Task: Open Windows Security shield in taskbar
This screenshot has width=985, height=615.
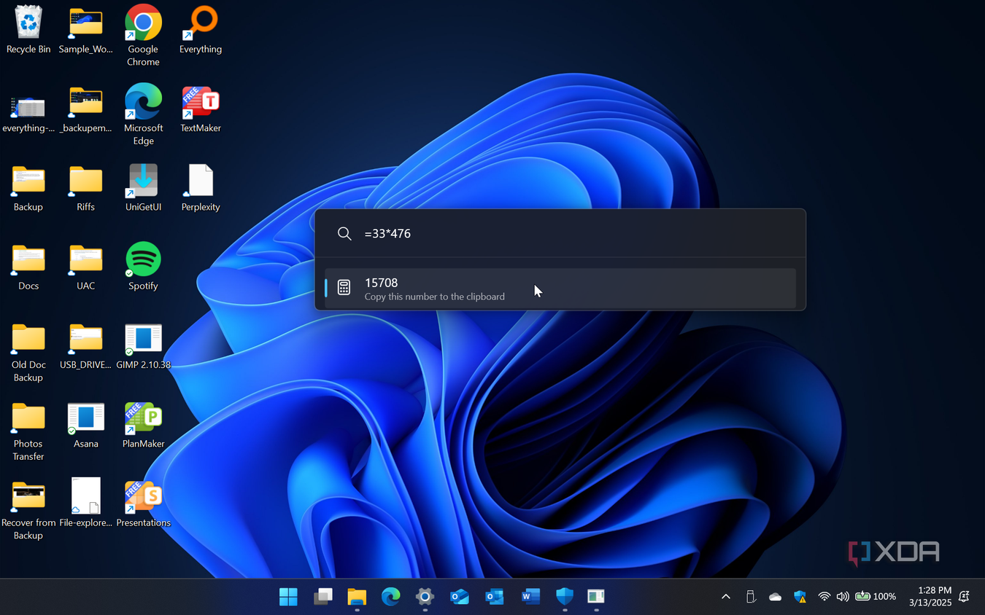Action: (565, 597)
